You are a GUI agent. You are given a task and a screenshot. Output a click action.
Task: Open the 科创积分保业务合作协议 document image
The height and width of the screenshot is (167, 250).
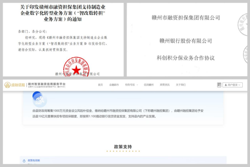187,40
